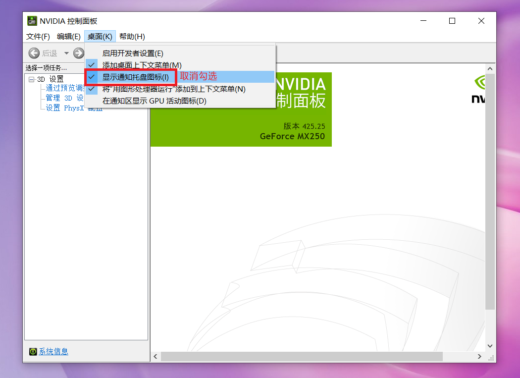The image size is (520, 378).
Task: Click the back arrow icon in toolbar
Action: point(34,53)
